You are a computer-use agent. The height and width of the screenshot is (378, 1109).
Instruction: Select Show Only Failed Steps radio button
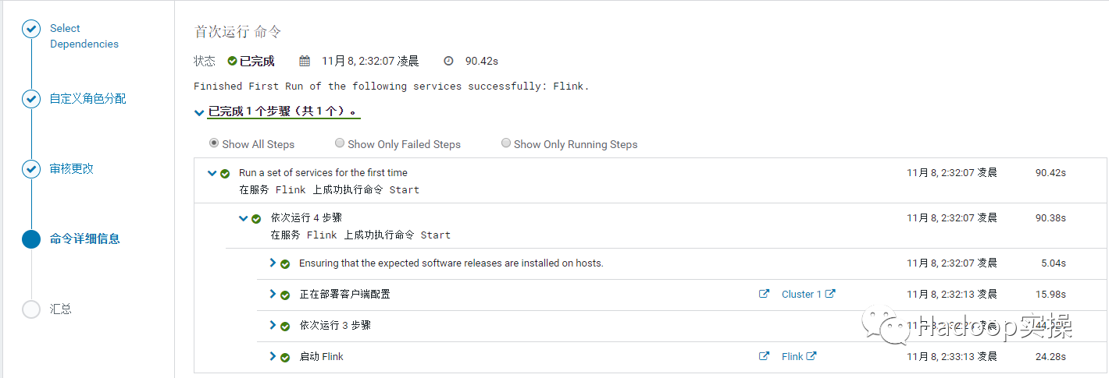point(340,143)
